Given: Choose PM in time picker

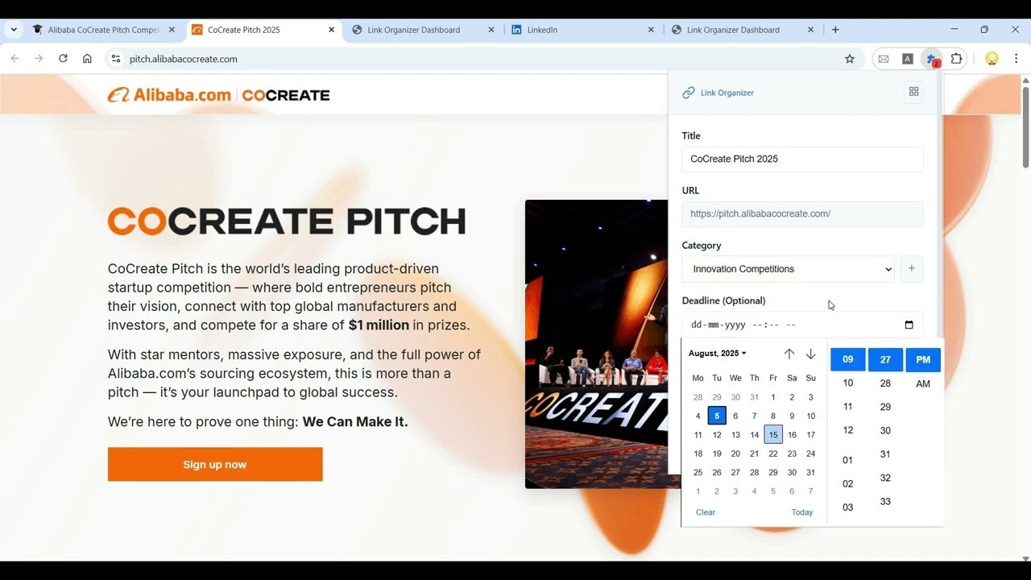Looking at the screenshot, I should (923, 360).
